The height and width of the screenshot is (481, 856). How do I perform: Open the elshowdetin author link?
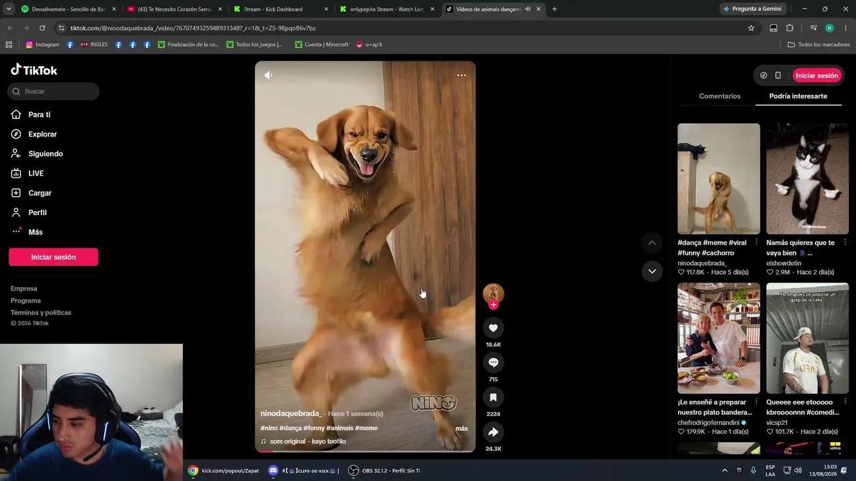point(784,263)
